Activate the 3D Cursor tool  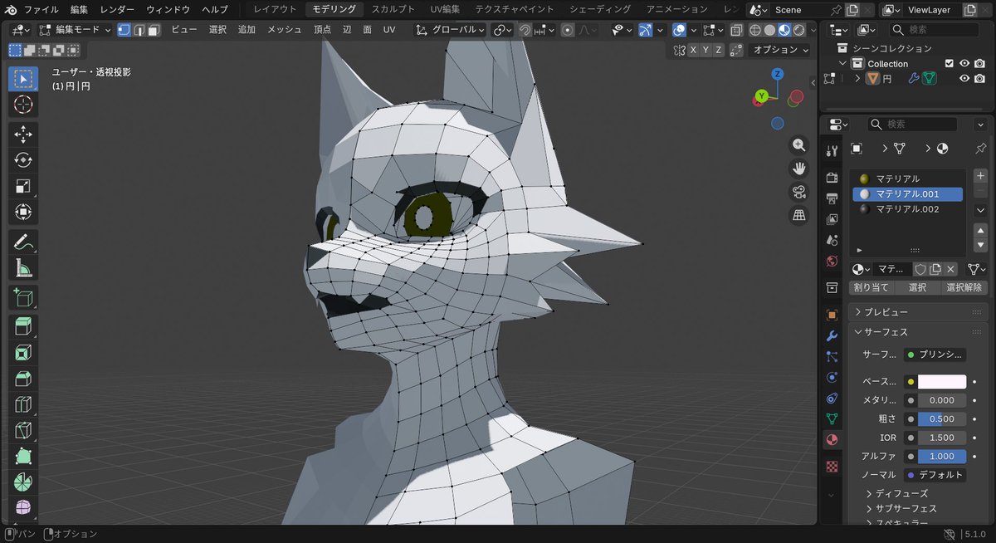(23, 105)
